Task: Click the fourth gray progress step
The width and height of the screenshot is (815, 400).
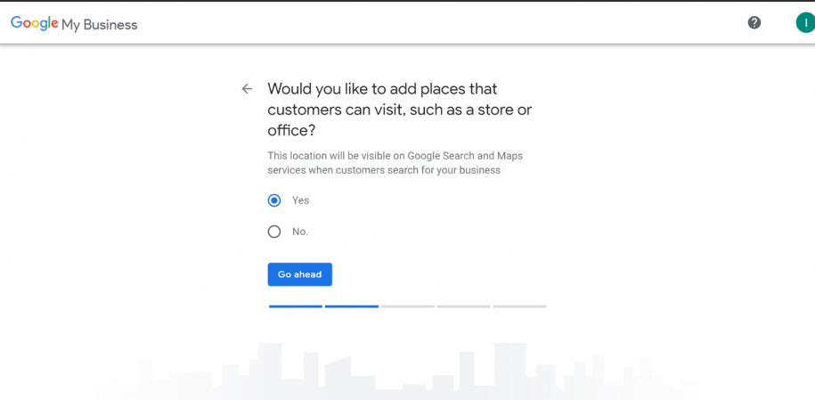Action: tap(463, 306)
